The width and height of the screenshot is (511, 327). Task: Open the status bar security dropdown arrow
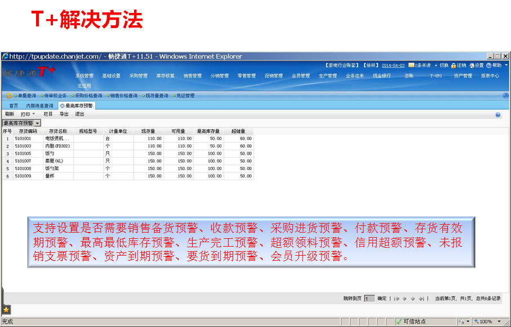tap(468, 321)
